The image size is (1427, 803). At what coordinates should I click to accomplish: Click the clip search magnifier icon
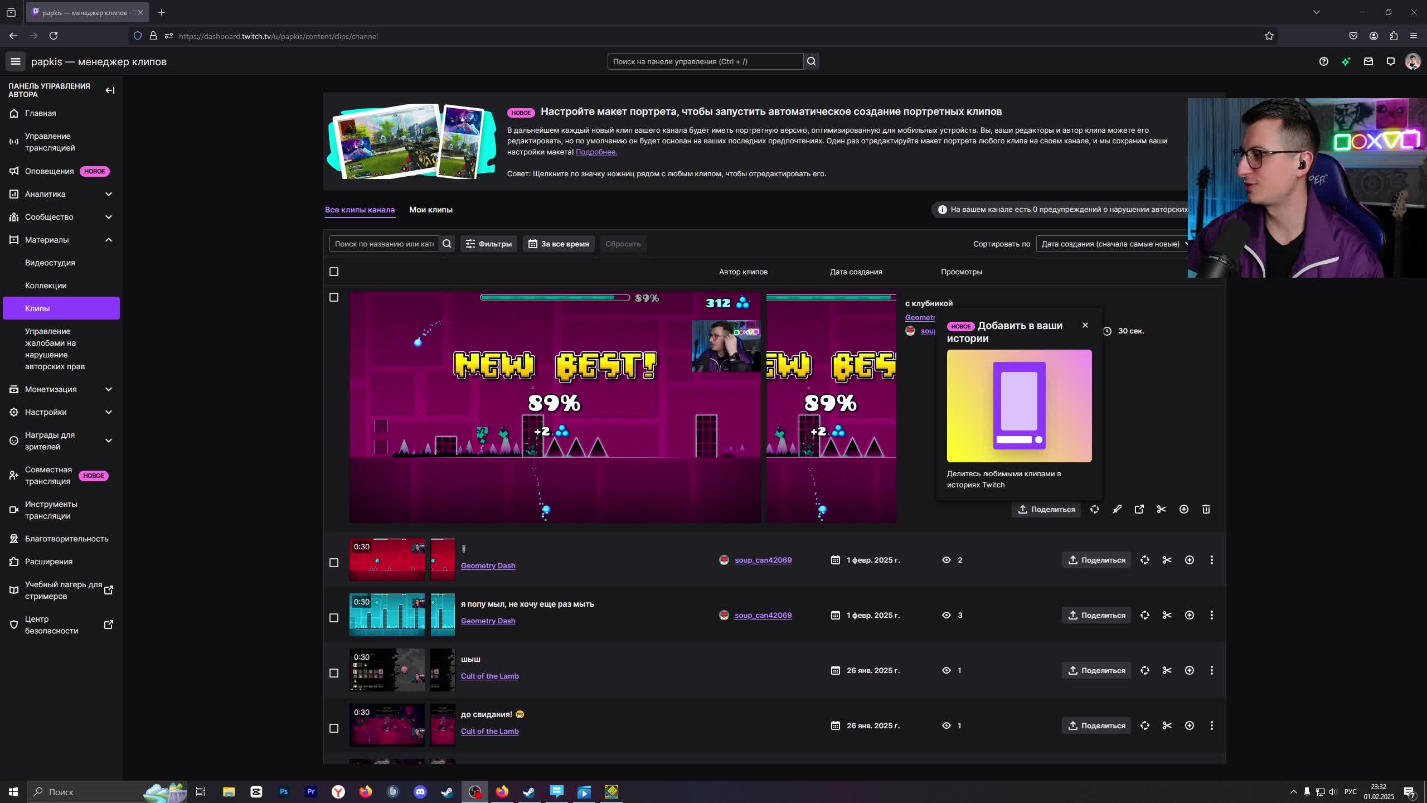[447, 244]
